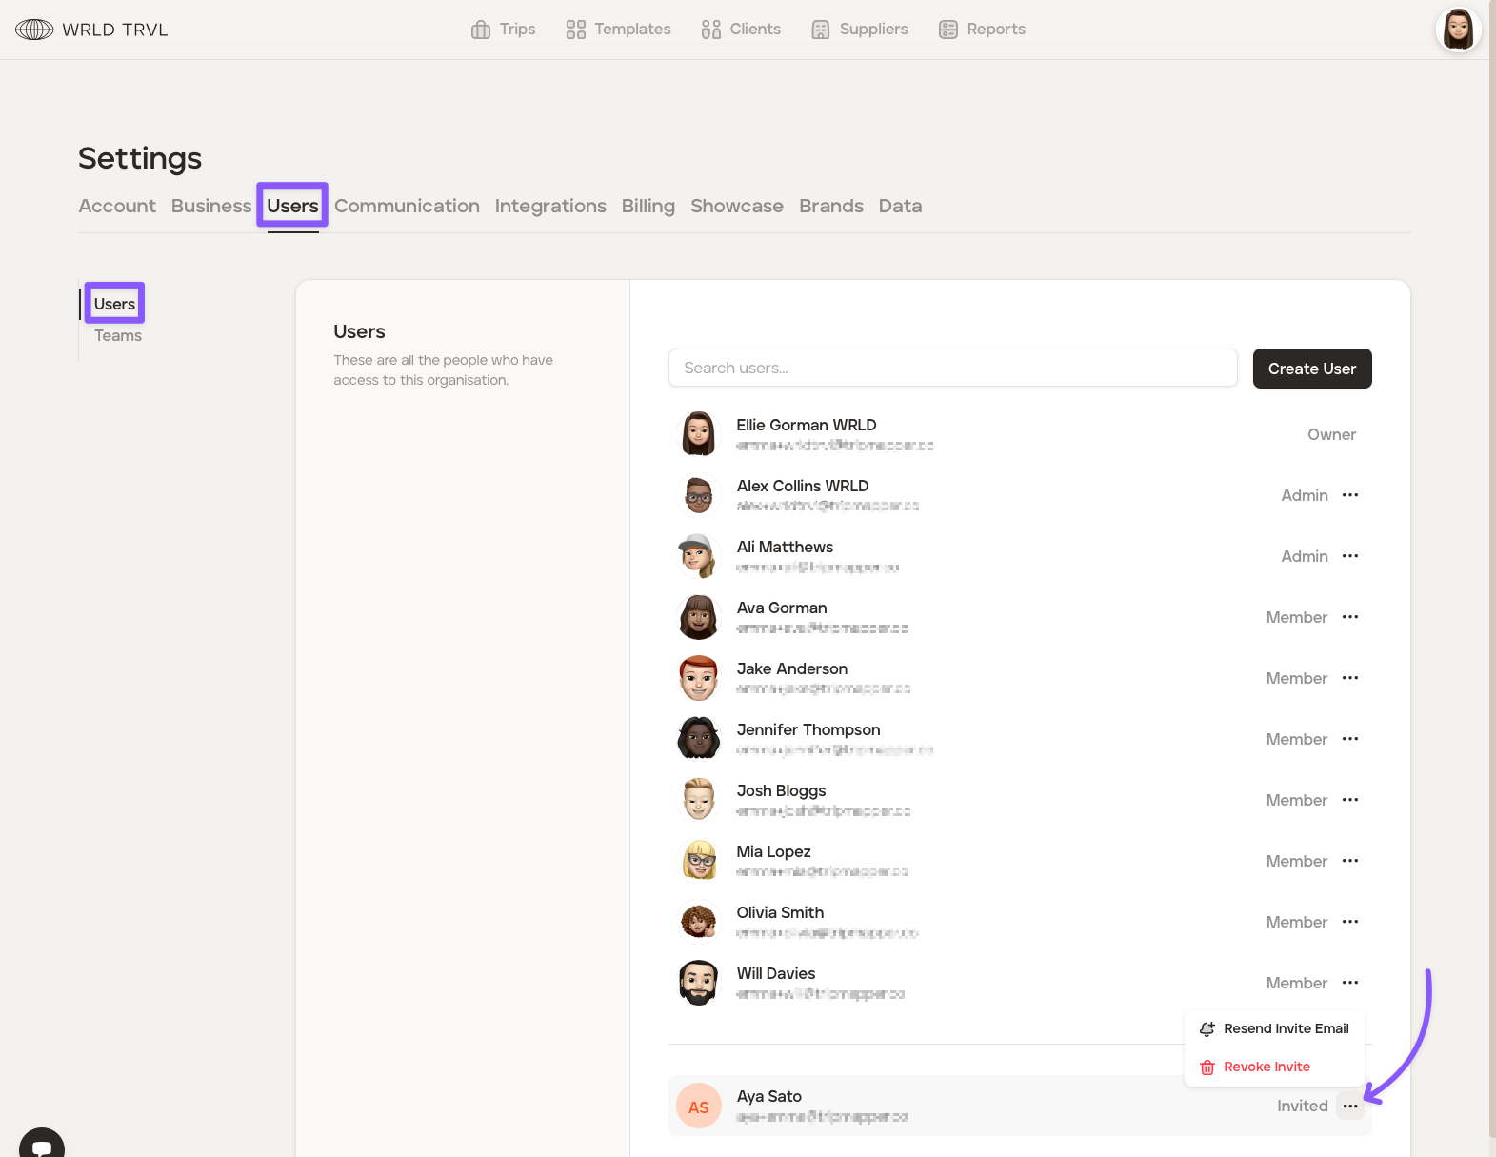Screen dimensions: 1496x1157
Task: Click the Search users field
Action: (x=952, y=368)
